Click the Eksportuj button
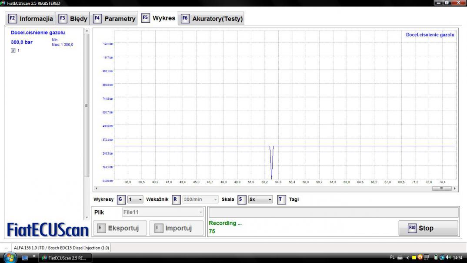This screenshot has width=467, height=263. 118,228
